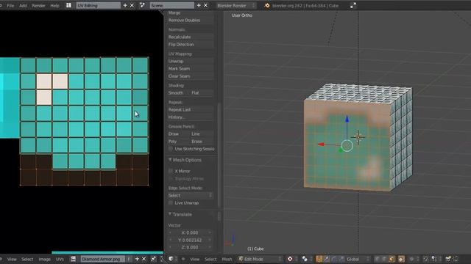Image resolution: width=471 pixels, height=264 pixels.
Task: Click Remove Doubles button
Action: 190,20
